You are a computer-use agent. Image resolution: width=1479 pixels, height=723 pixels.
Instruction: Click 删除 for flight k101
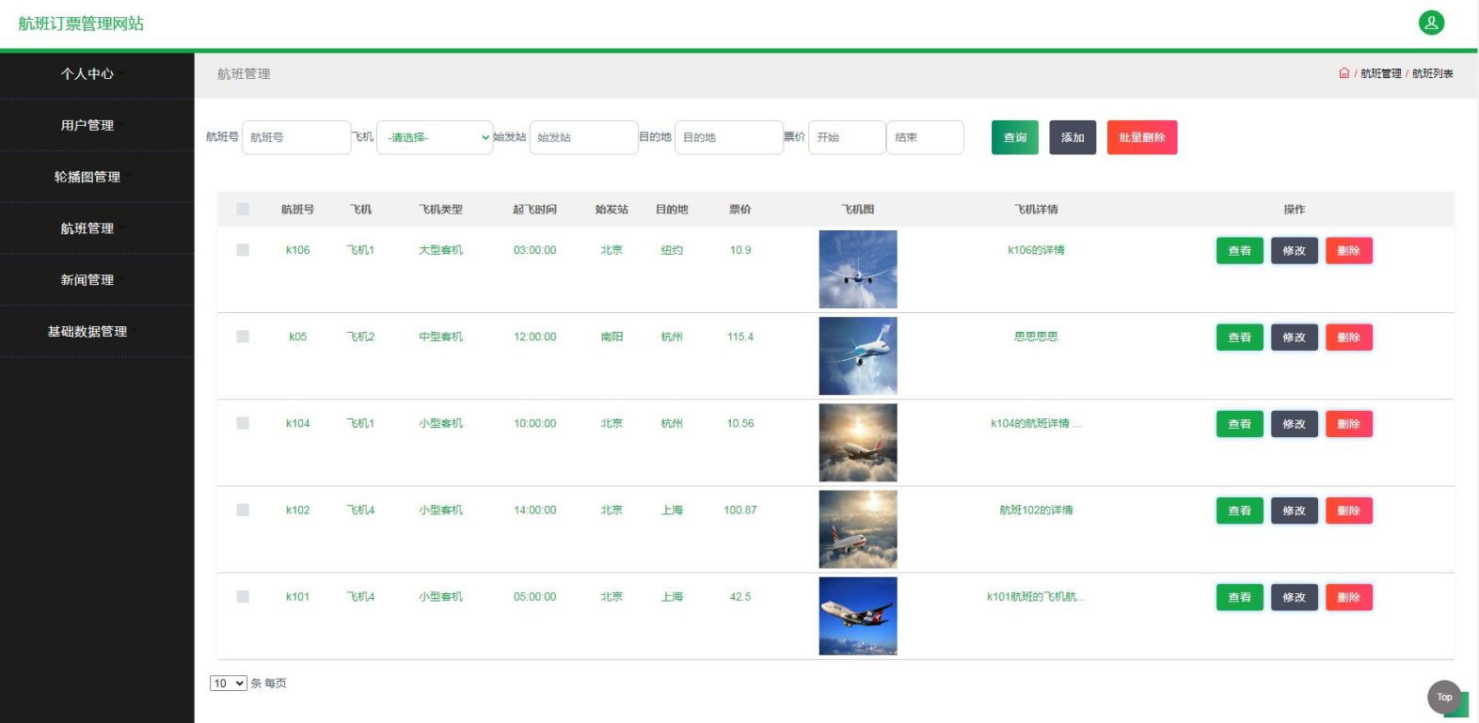(1348, 597)
